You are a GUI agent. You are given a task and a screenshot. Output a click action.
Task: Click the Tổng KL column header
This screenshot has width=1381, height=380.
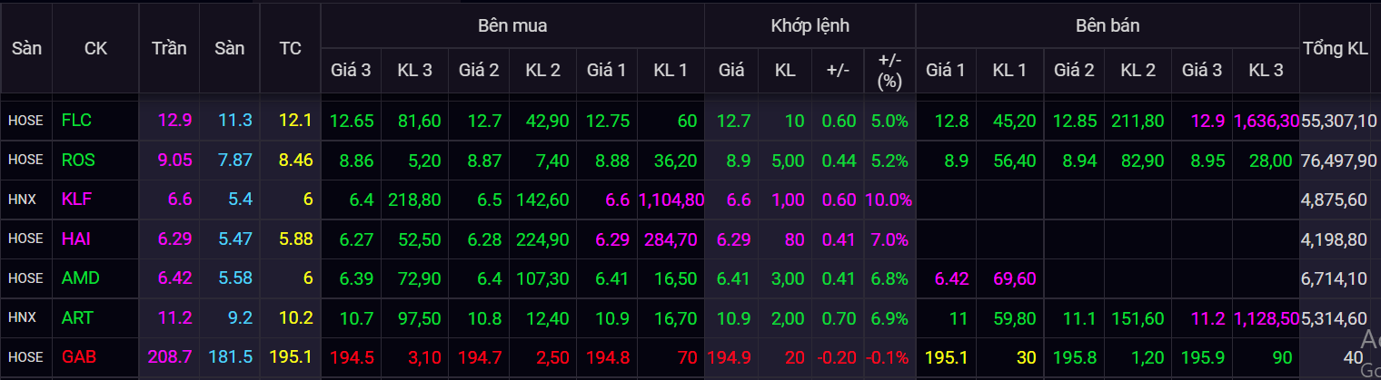click(x=1335, y=49)
